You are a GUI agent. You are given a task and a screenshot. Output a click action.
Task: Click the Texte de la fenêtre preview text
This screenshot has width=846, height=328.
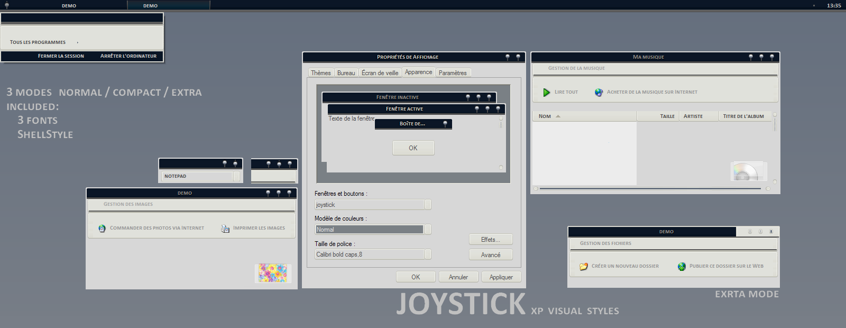click(351, 119)
